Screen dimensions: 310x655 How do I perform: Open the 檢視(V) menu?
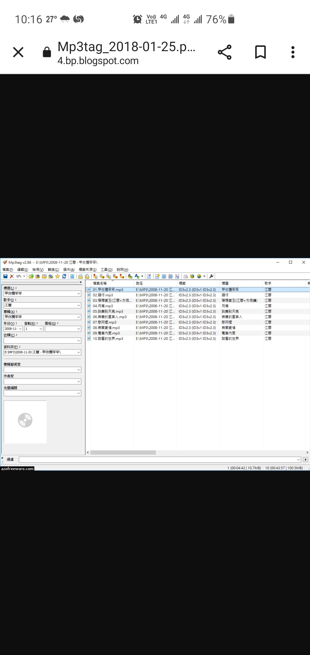(x=38, y=269)
